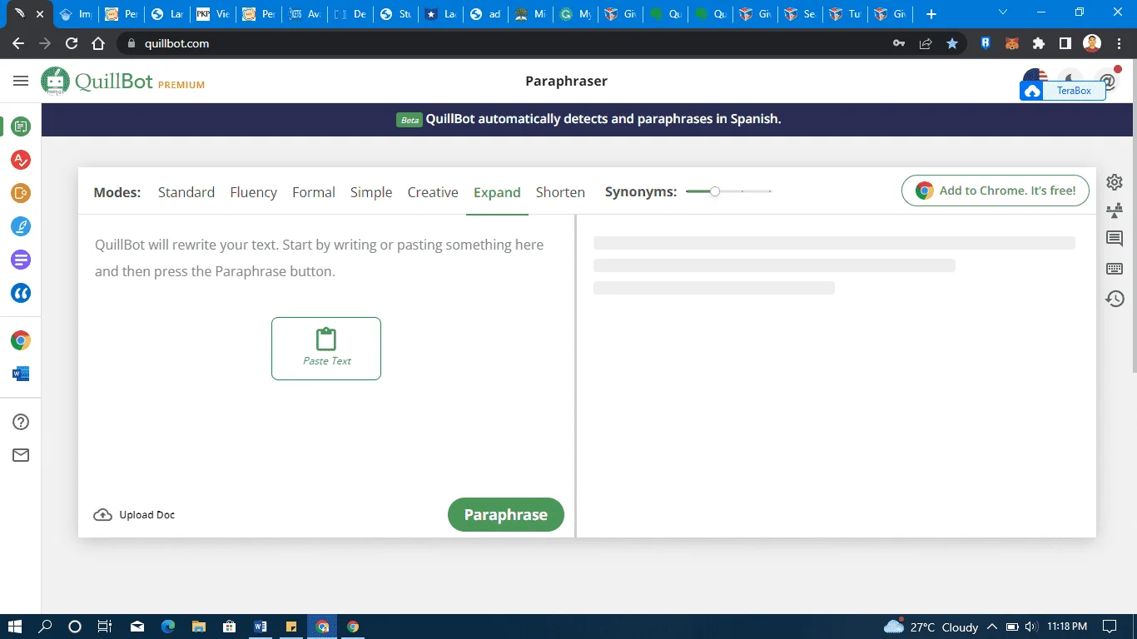Select the Simple mode
Screen dimensions: 1137x639
pyautogui.click(x=371, y=192)
